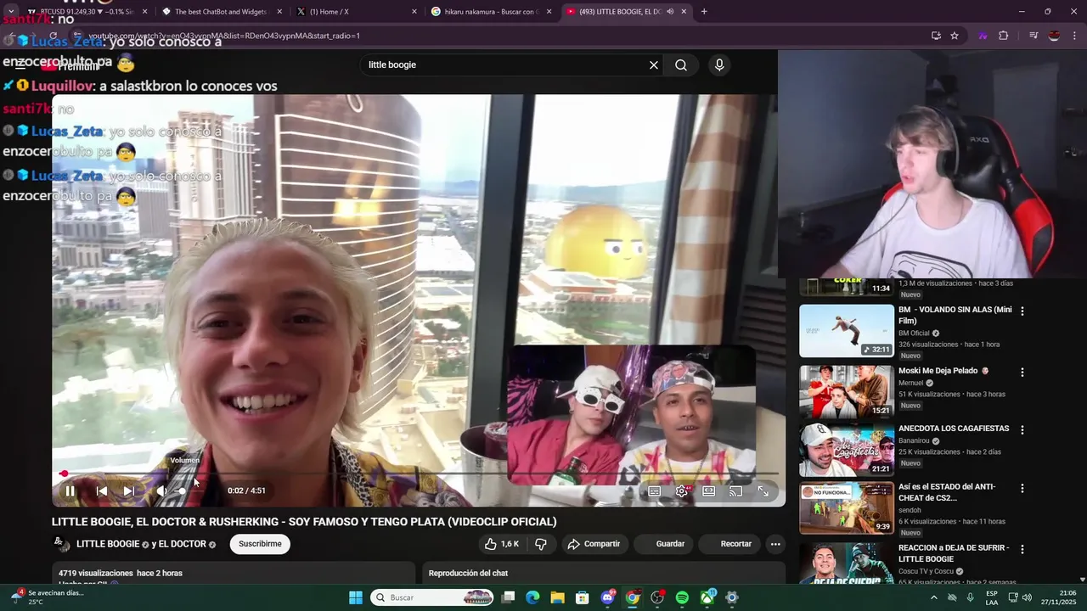
Task: Open the Chrome extensions puzzle icon
Action: [1003, 36]
